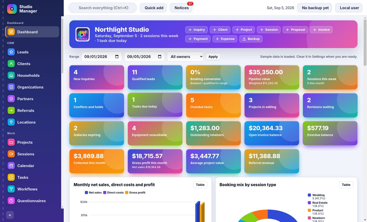367x222 pixels.
Task: Add a new Session
Action: [x=269, y=30]
